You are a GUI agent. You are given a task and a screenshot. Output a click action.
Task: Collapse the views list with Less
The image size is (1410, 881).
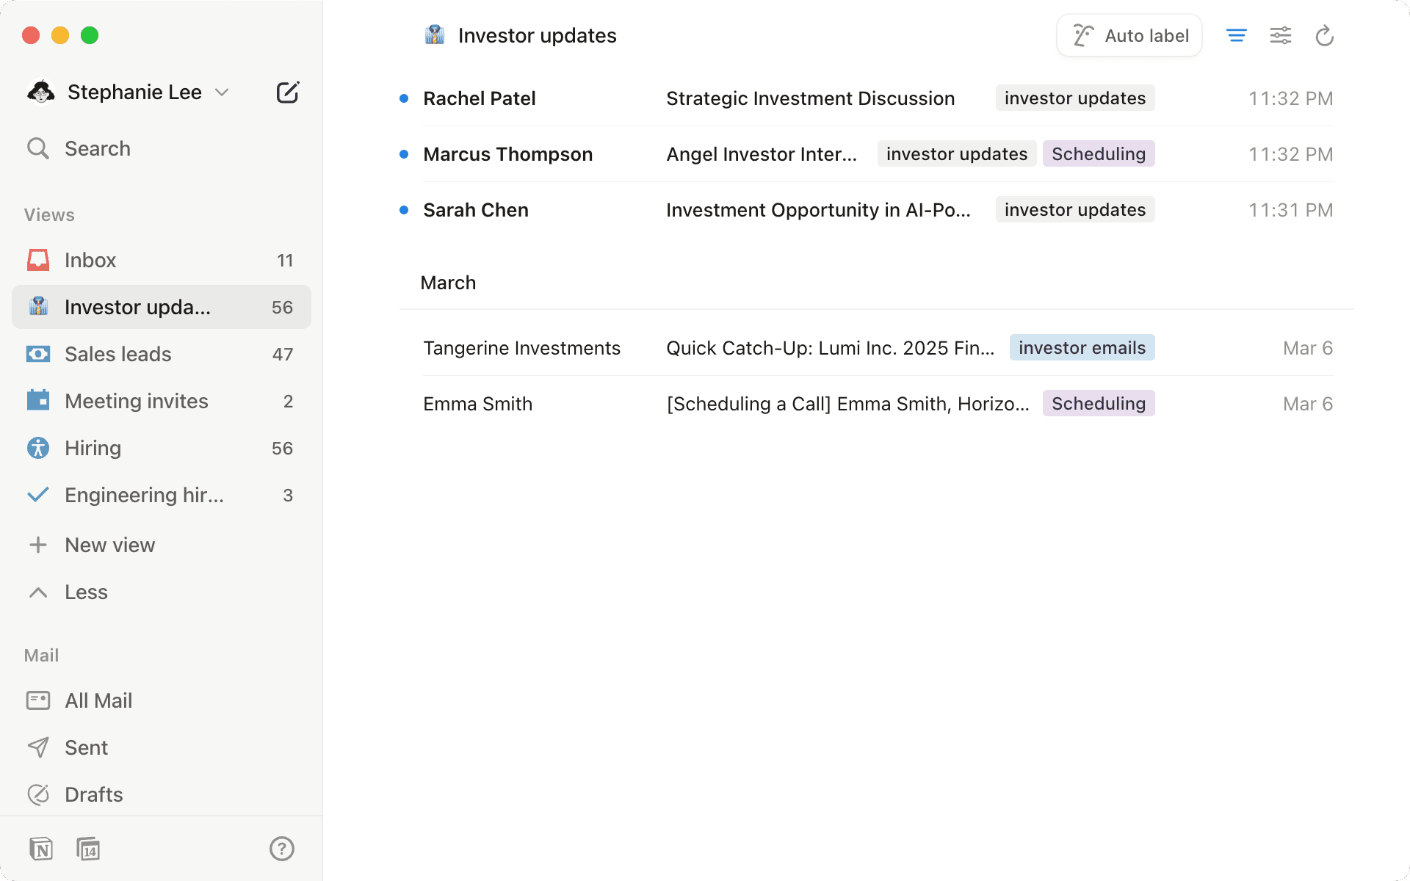[x=86, y=592]
